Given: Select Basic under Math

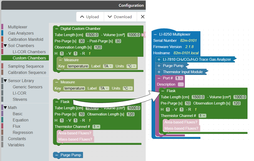Looking at the screenshot, I should pos(18,114).
